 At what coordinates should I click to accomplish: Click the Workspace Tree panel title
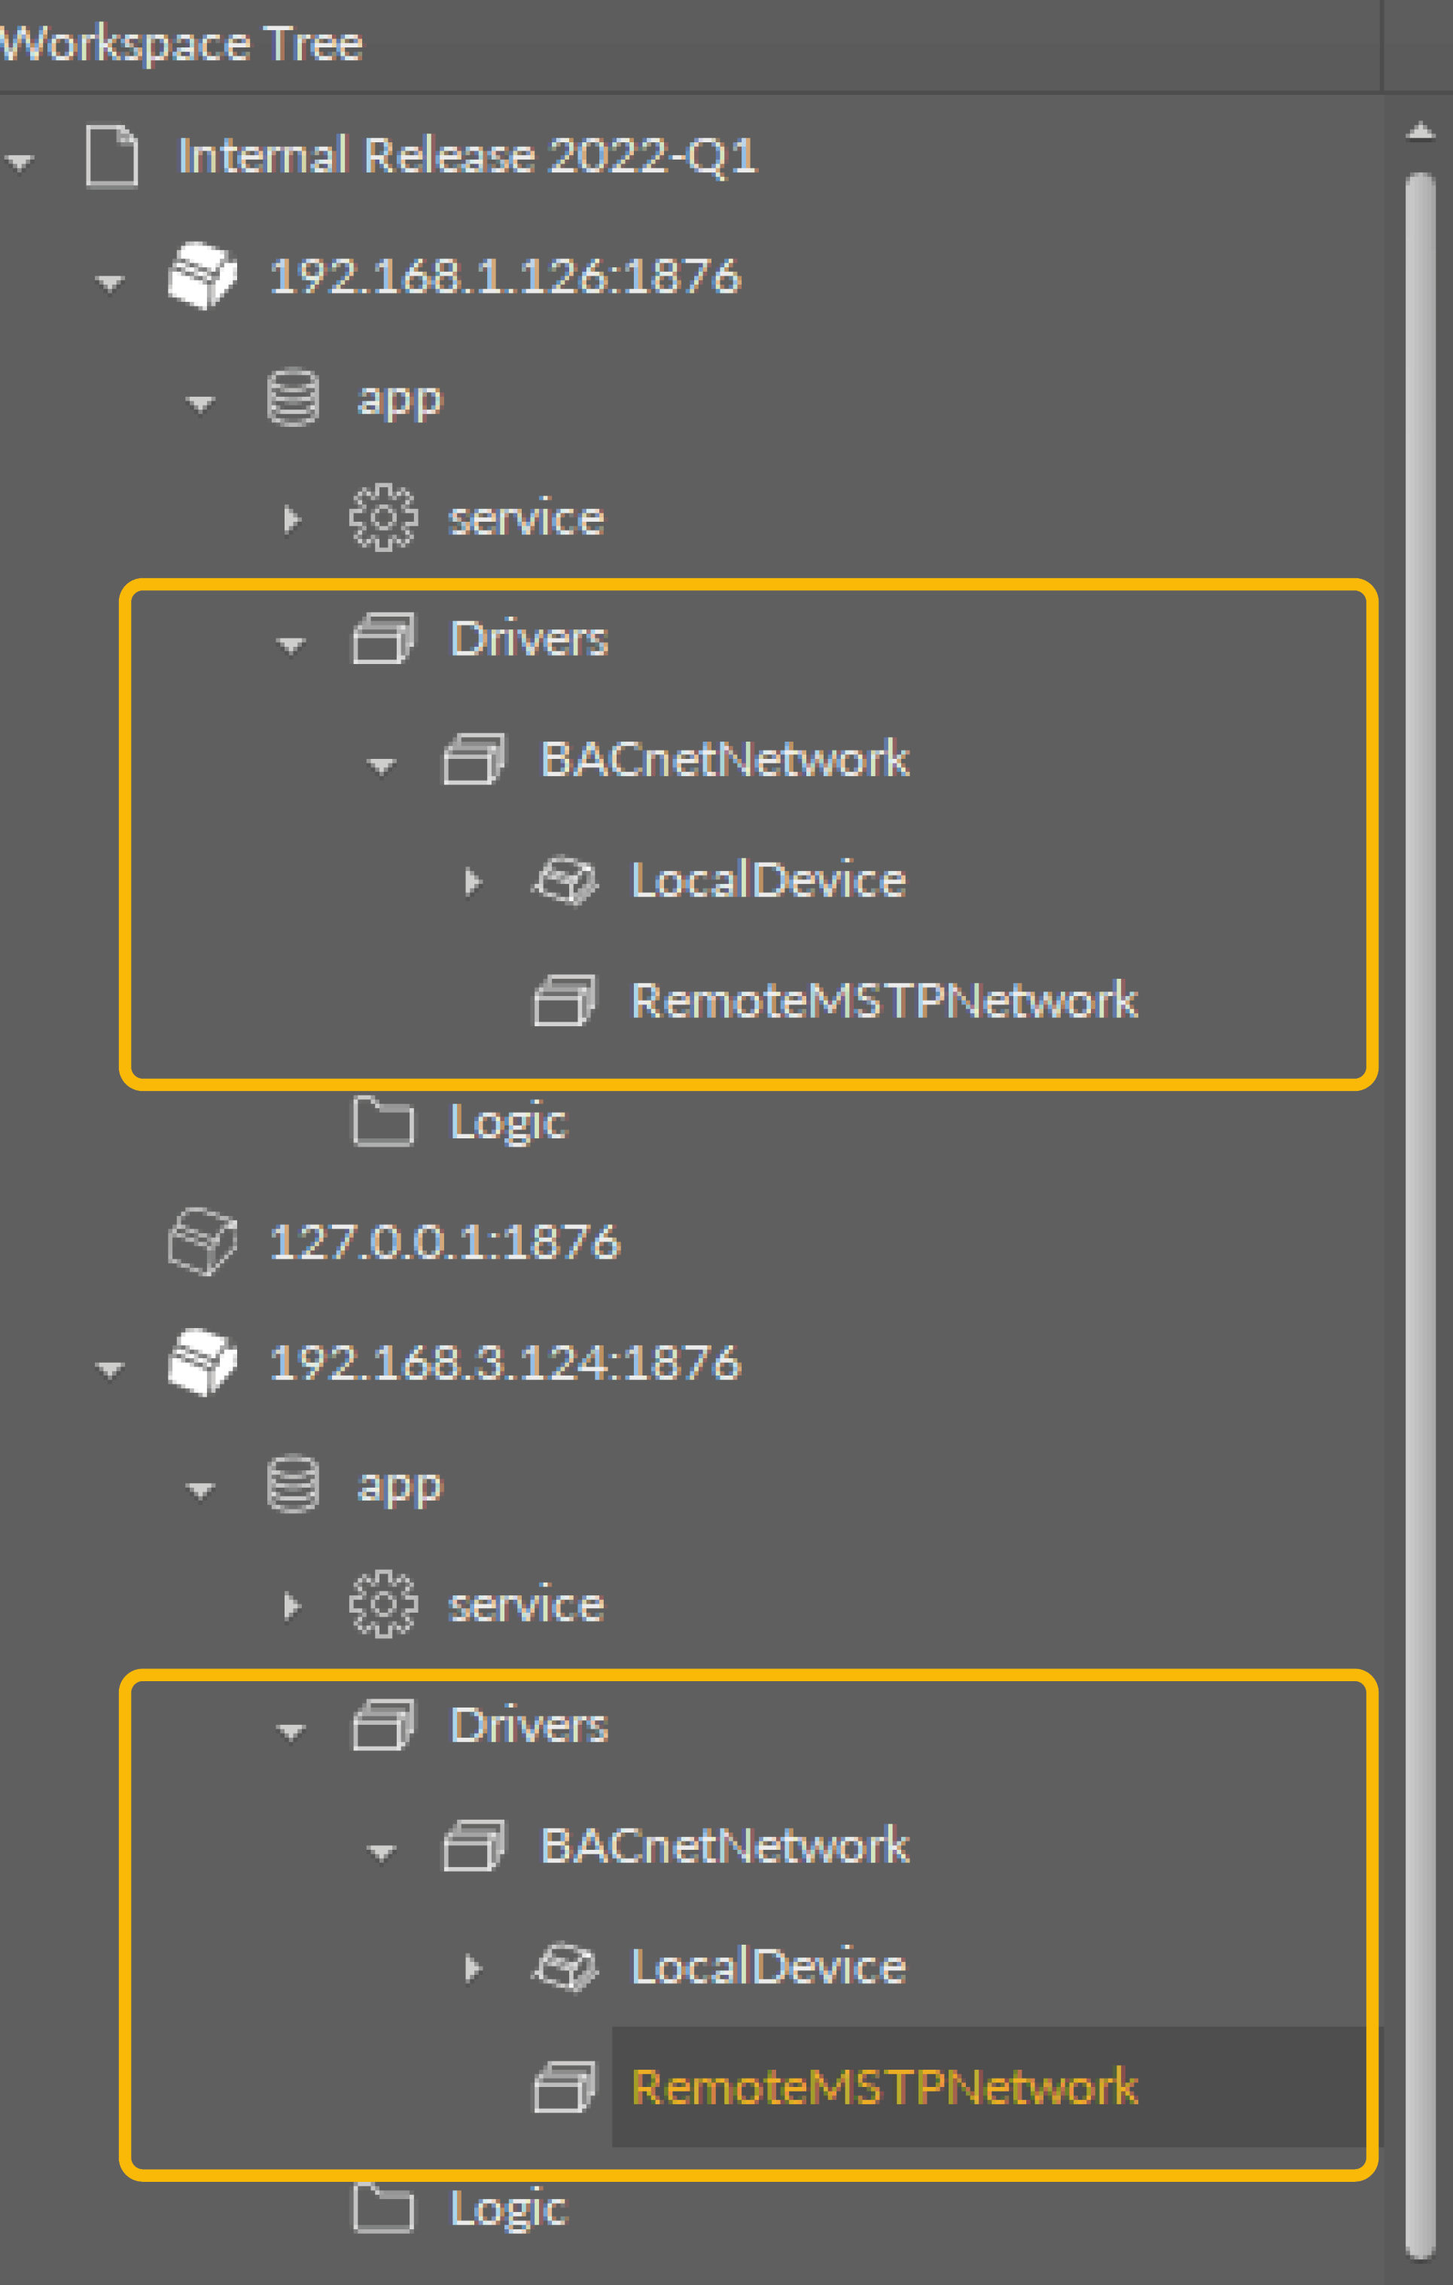[181, 44]
